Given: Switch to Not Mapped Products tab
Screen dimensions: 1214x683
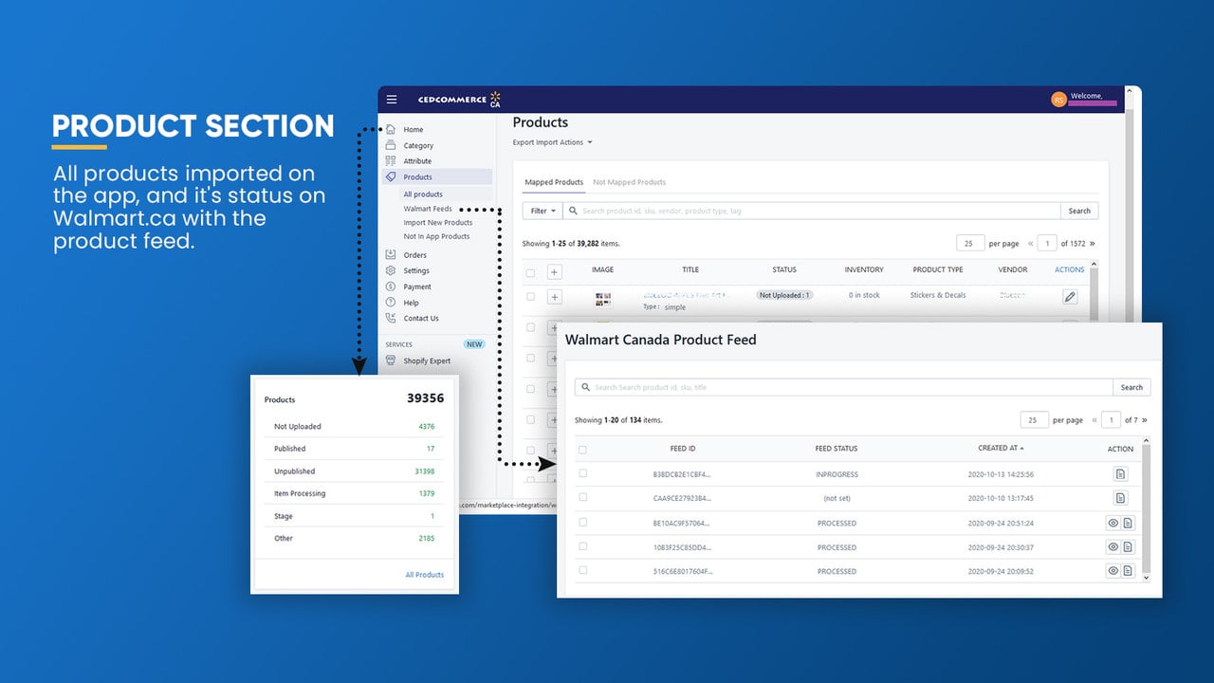Looking at the screenshot, I should pos(630,182).
